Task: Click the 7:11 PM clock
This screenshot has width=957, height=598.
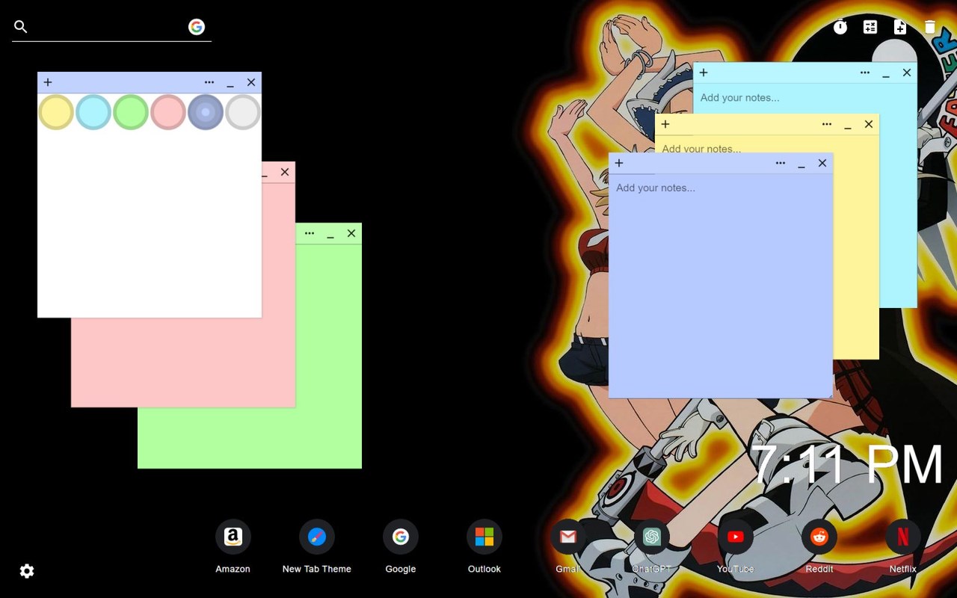Action: coord(848,465)
